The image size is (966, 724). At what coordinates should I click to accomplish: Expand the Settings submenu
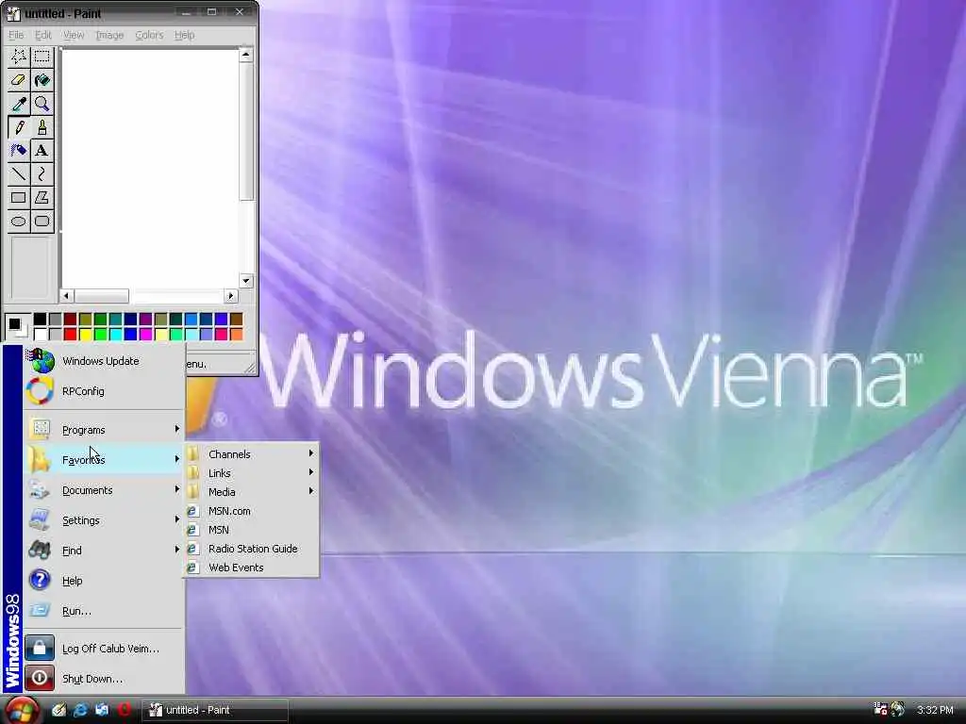pyautogui.click(x=104, y=520)
